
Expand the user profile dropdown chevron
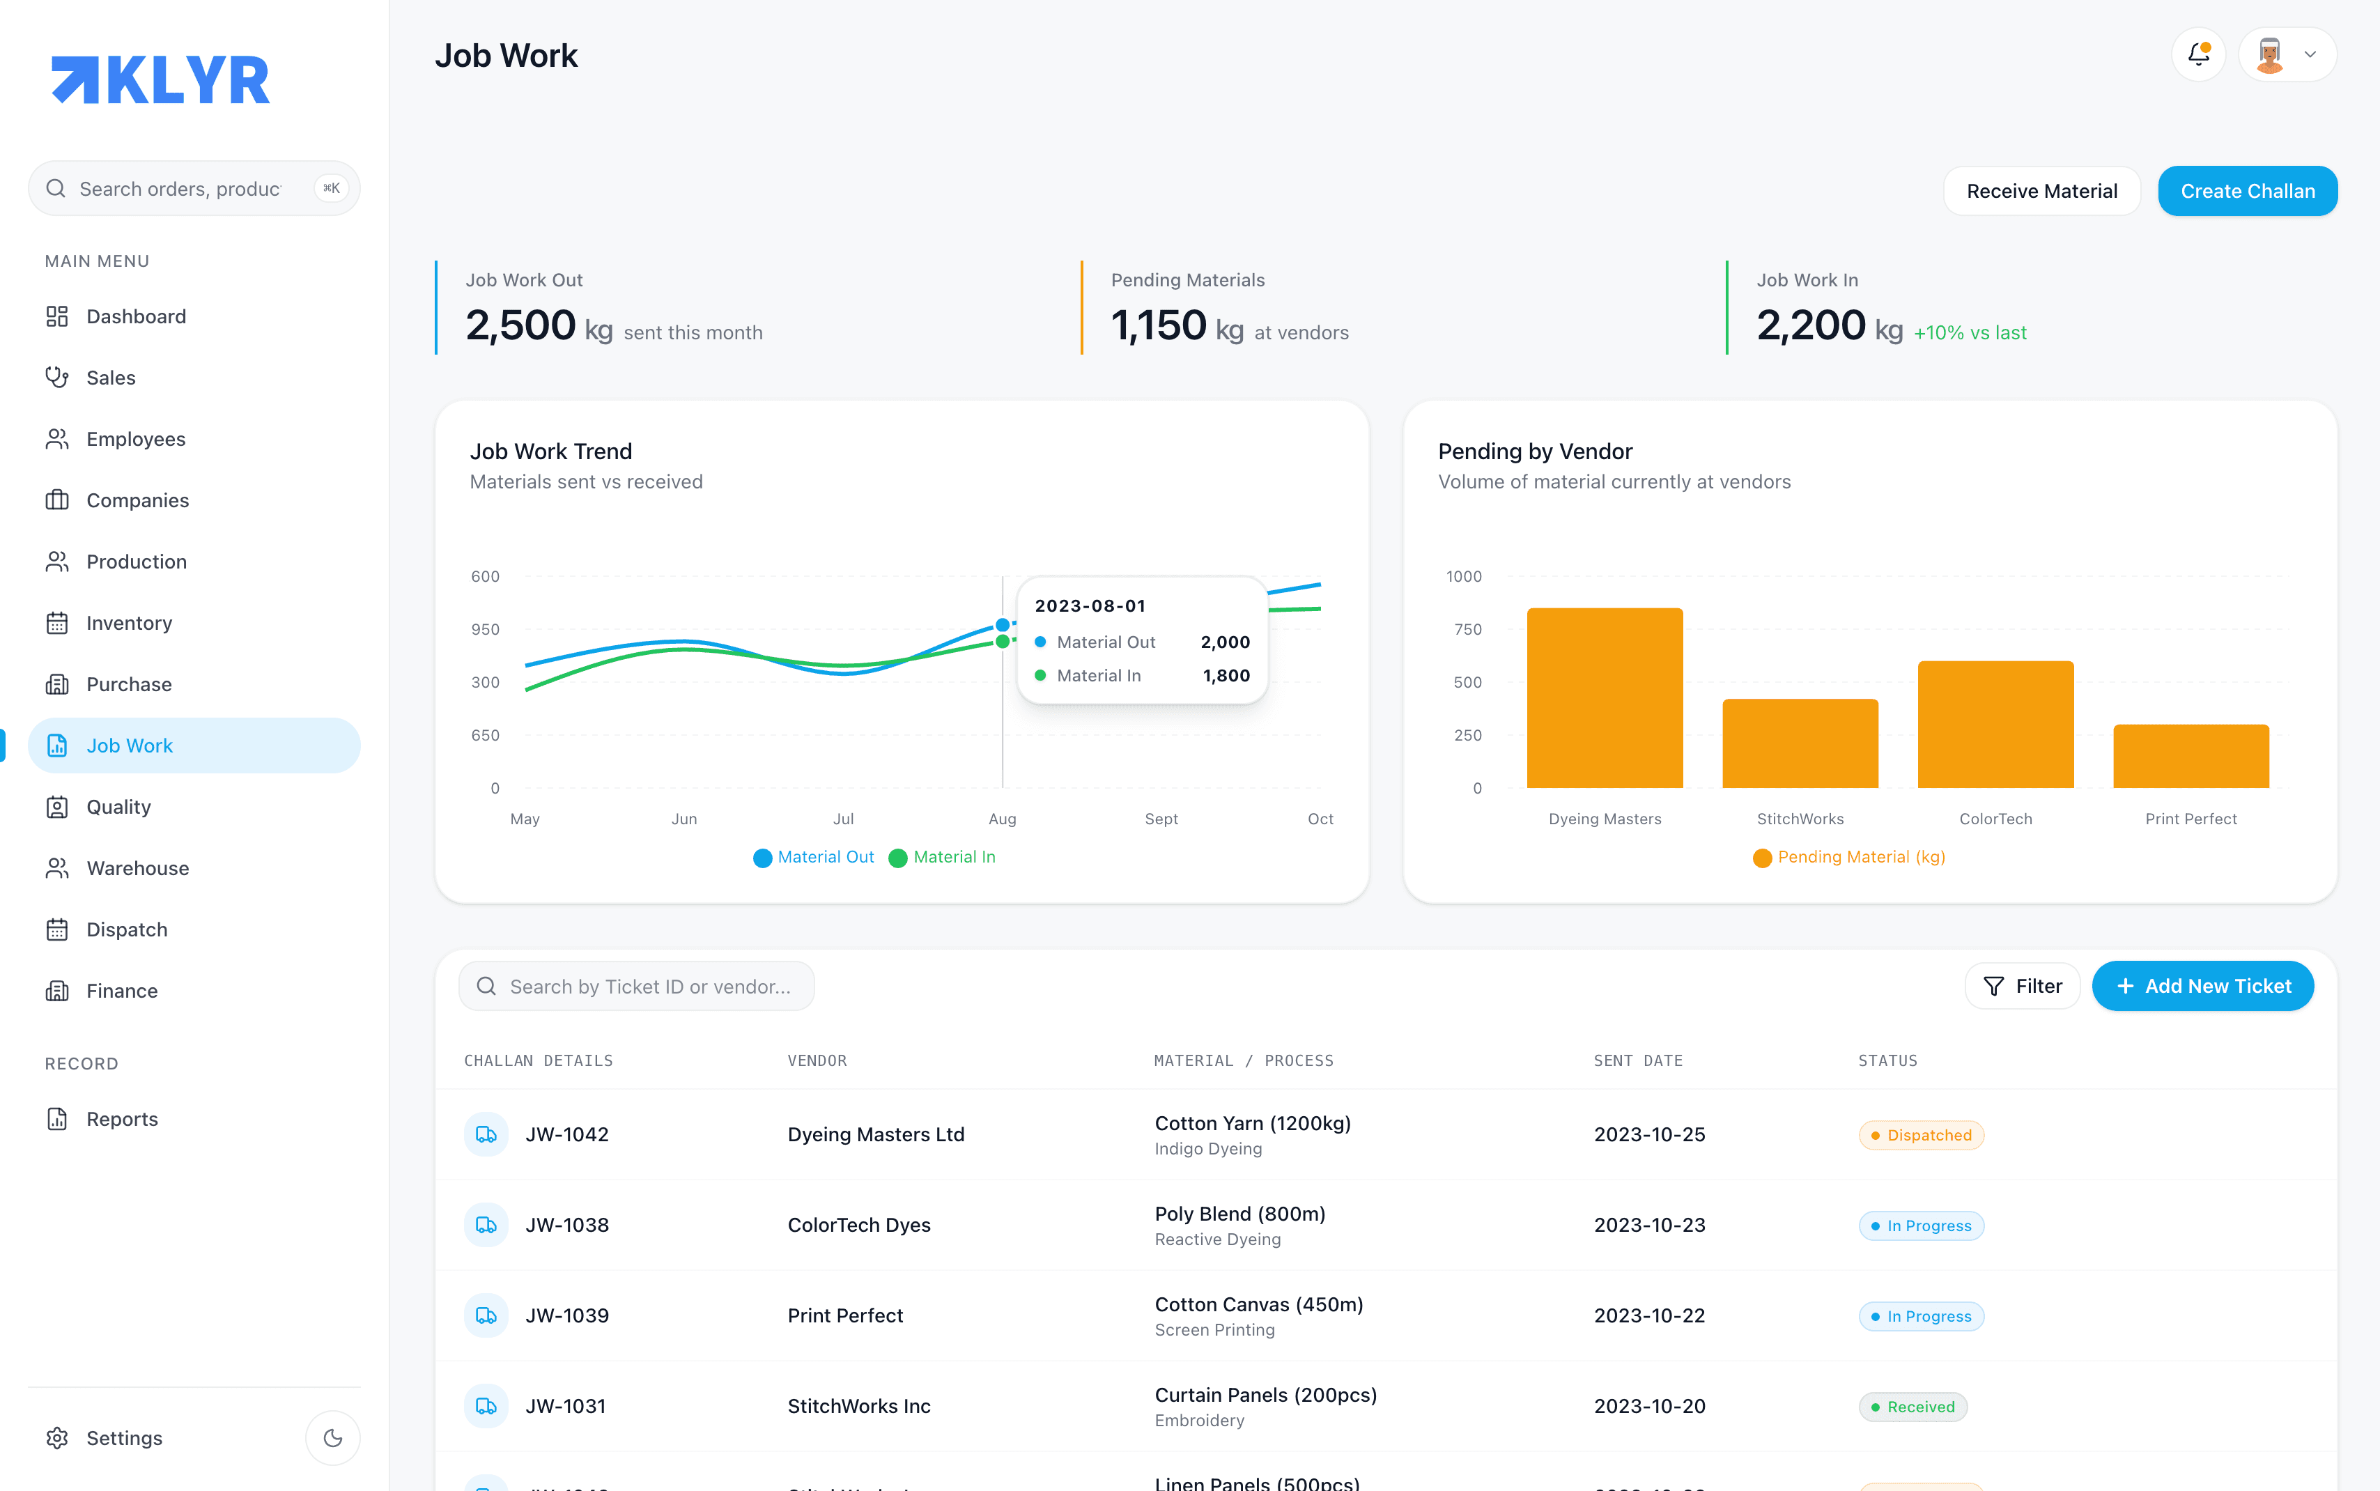click(x=2310, y=54)
